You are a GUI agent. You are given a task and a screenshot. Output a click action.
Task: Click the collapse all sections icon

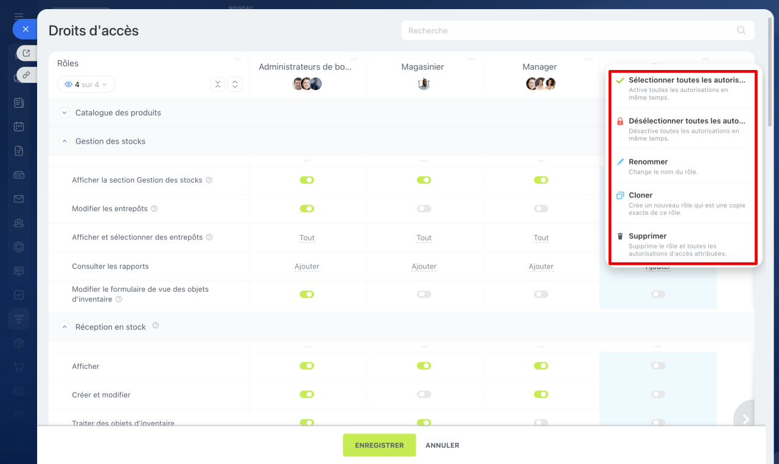[x=218, y=85]
